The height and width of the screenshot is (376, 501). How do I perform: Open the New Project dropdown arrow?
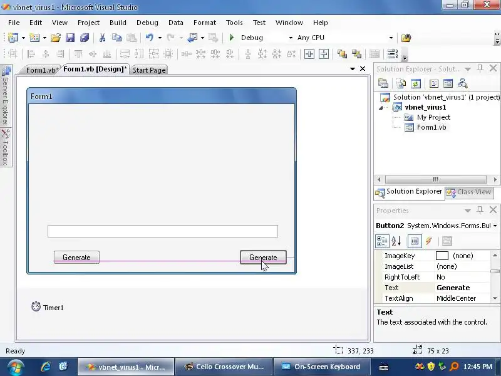23,38
